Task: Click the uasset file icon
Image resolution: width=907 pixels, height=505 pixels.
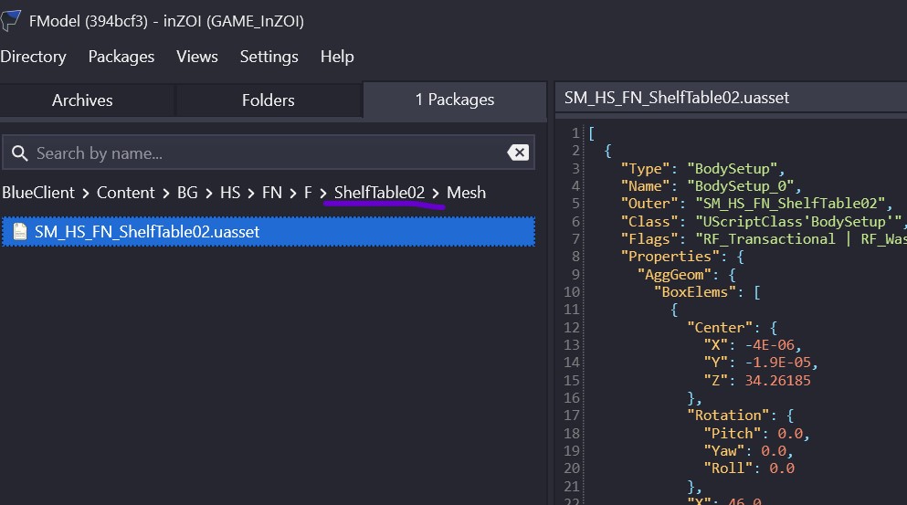Action: click(x=20, y=231)
